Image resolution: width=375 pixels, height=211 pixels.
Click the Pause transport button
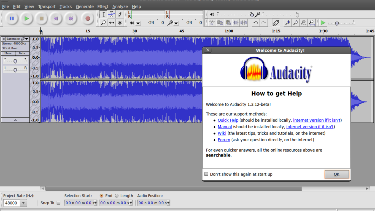[12, 18]
